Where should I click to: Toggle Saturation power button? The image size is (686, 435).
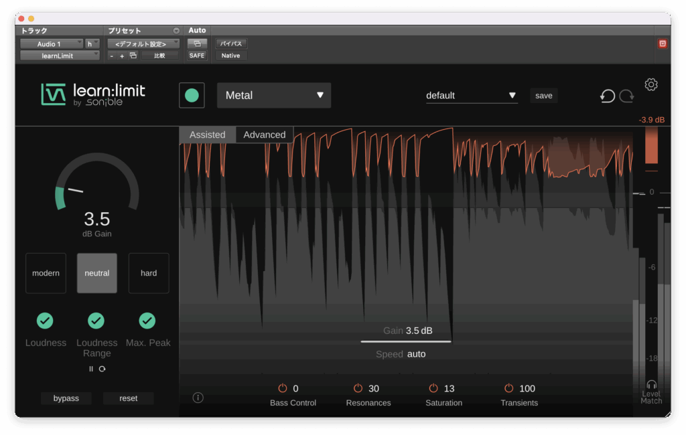pyautogui.click(x=433, y=388)
